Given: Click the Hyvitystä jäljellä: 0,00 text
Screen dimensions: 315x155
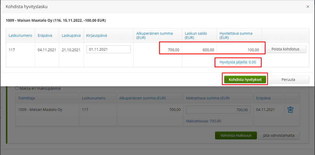Looking at the screenshot, I should 238,62.
